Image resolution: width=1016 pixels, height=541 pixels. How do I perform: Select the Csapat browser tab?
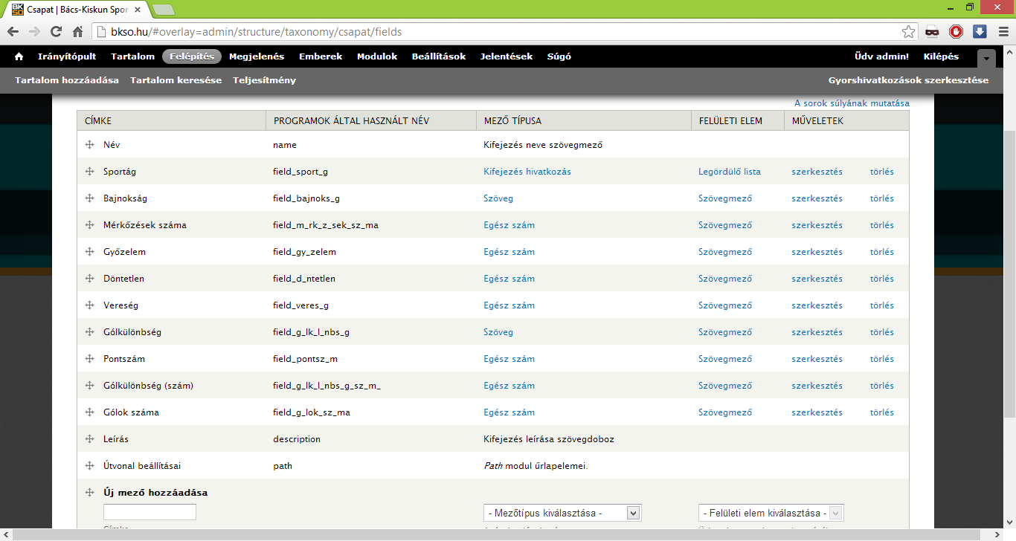click(x=78, y=9)
